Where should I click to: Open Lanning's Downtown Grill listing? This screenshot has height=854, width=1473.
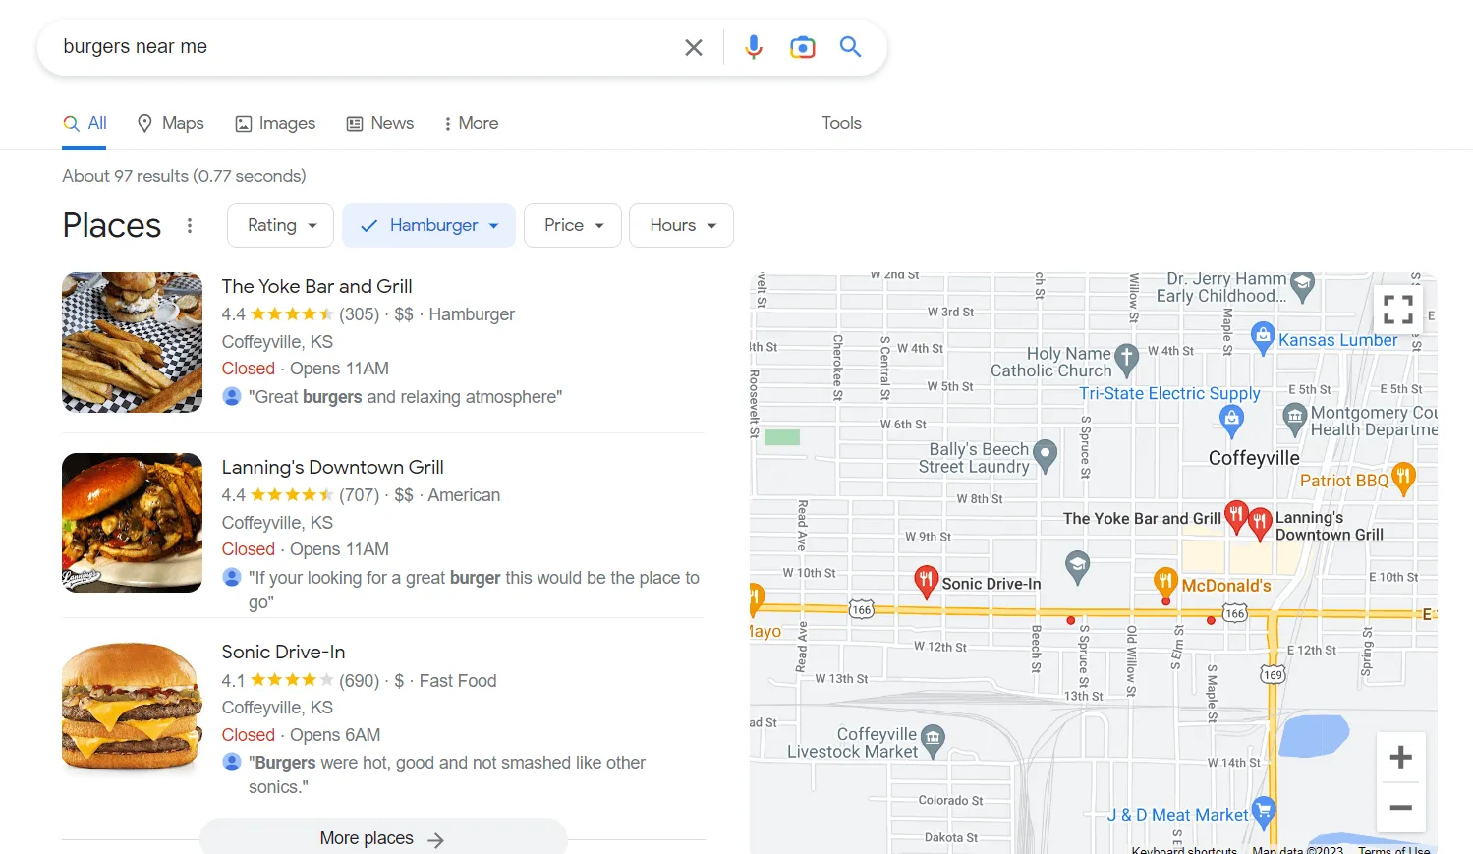[332, 467]
